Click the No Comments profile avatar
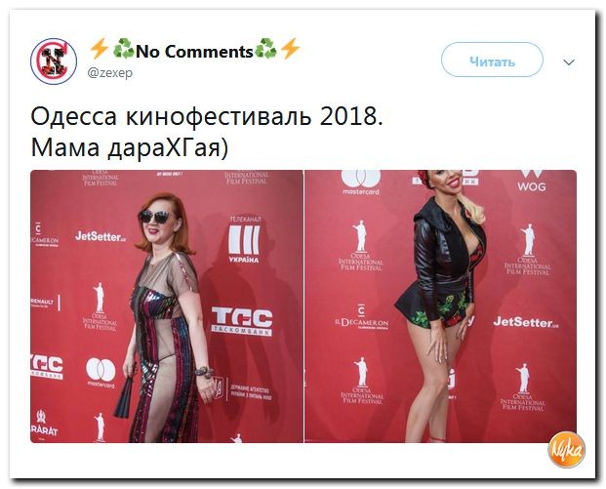The height and width of the screenshot is (489, 606). (54, 61)
